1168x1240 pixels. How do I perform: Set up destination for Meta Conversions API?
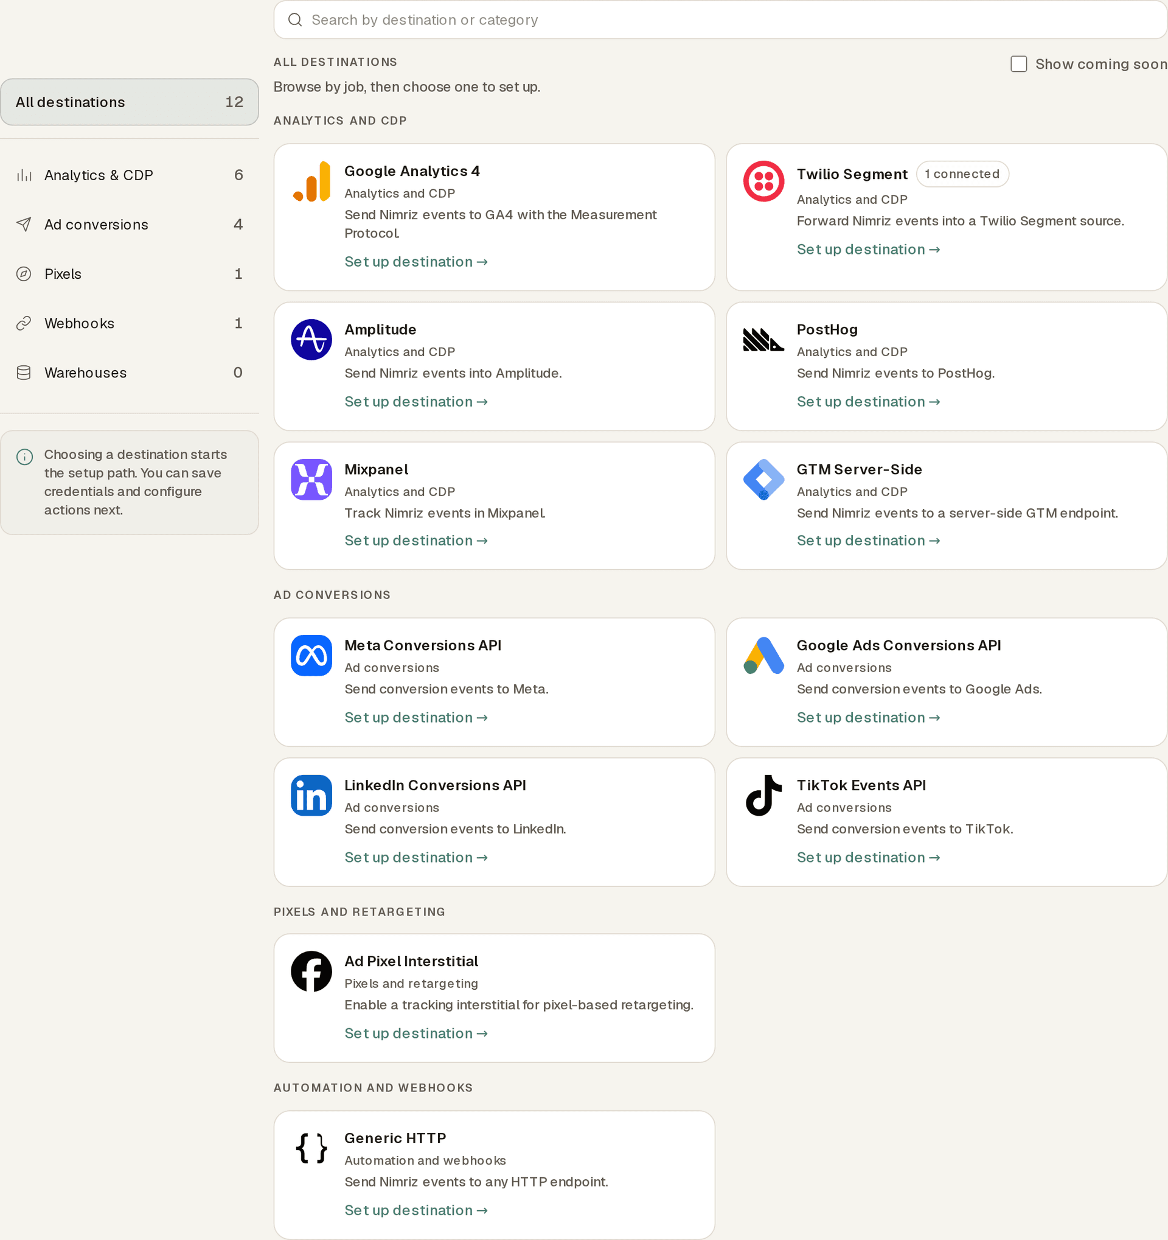click(415, 717)
